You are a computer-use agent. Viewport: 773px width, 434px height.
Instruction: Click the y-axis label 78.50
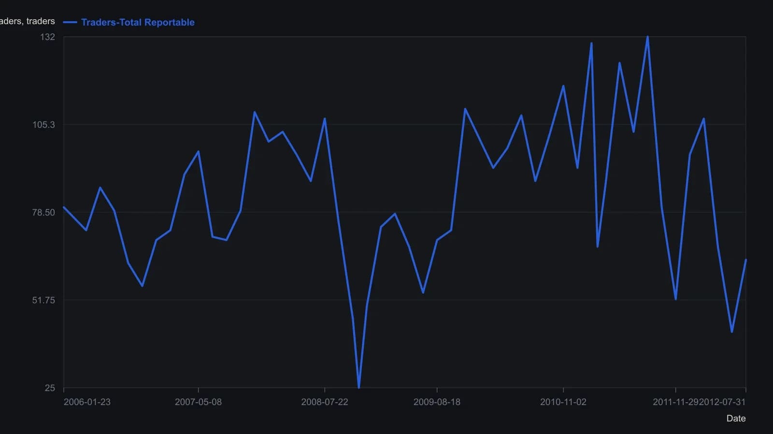(x=43, y=213)
